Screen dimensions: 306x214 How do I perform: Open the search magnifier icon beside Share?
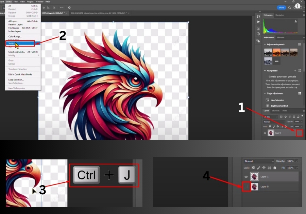290,7
